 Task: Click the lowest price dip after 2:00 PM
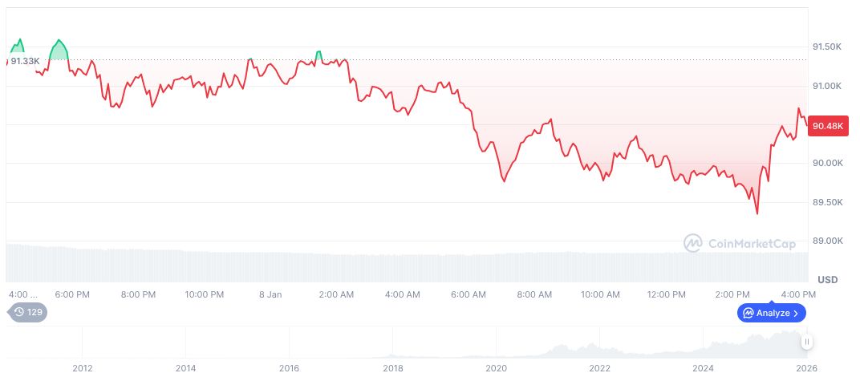click(x=757, y=213)
